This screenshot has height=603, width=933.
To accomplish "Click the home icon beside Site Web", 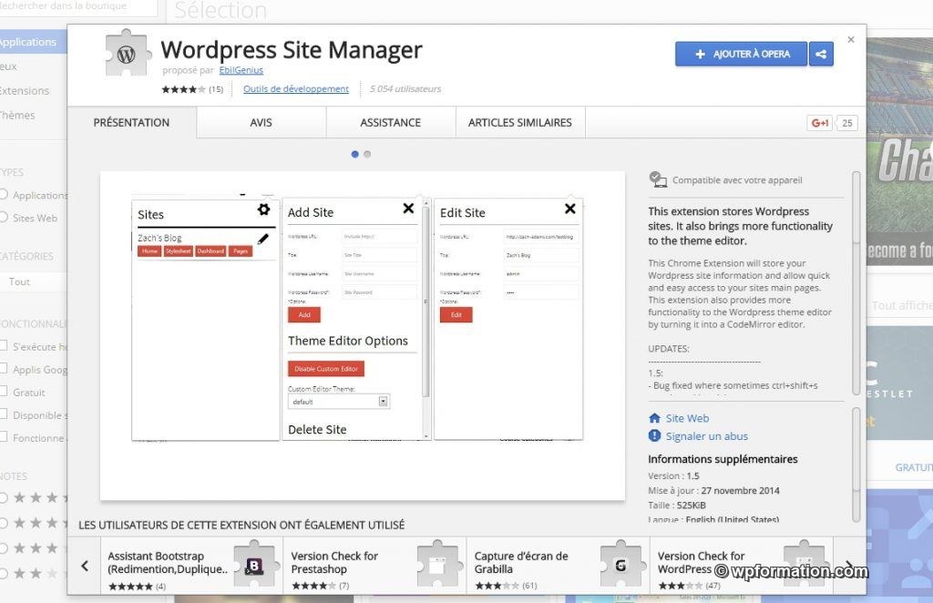I will point(654,418).
